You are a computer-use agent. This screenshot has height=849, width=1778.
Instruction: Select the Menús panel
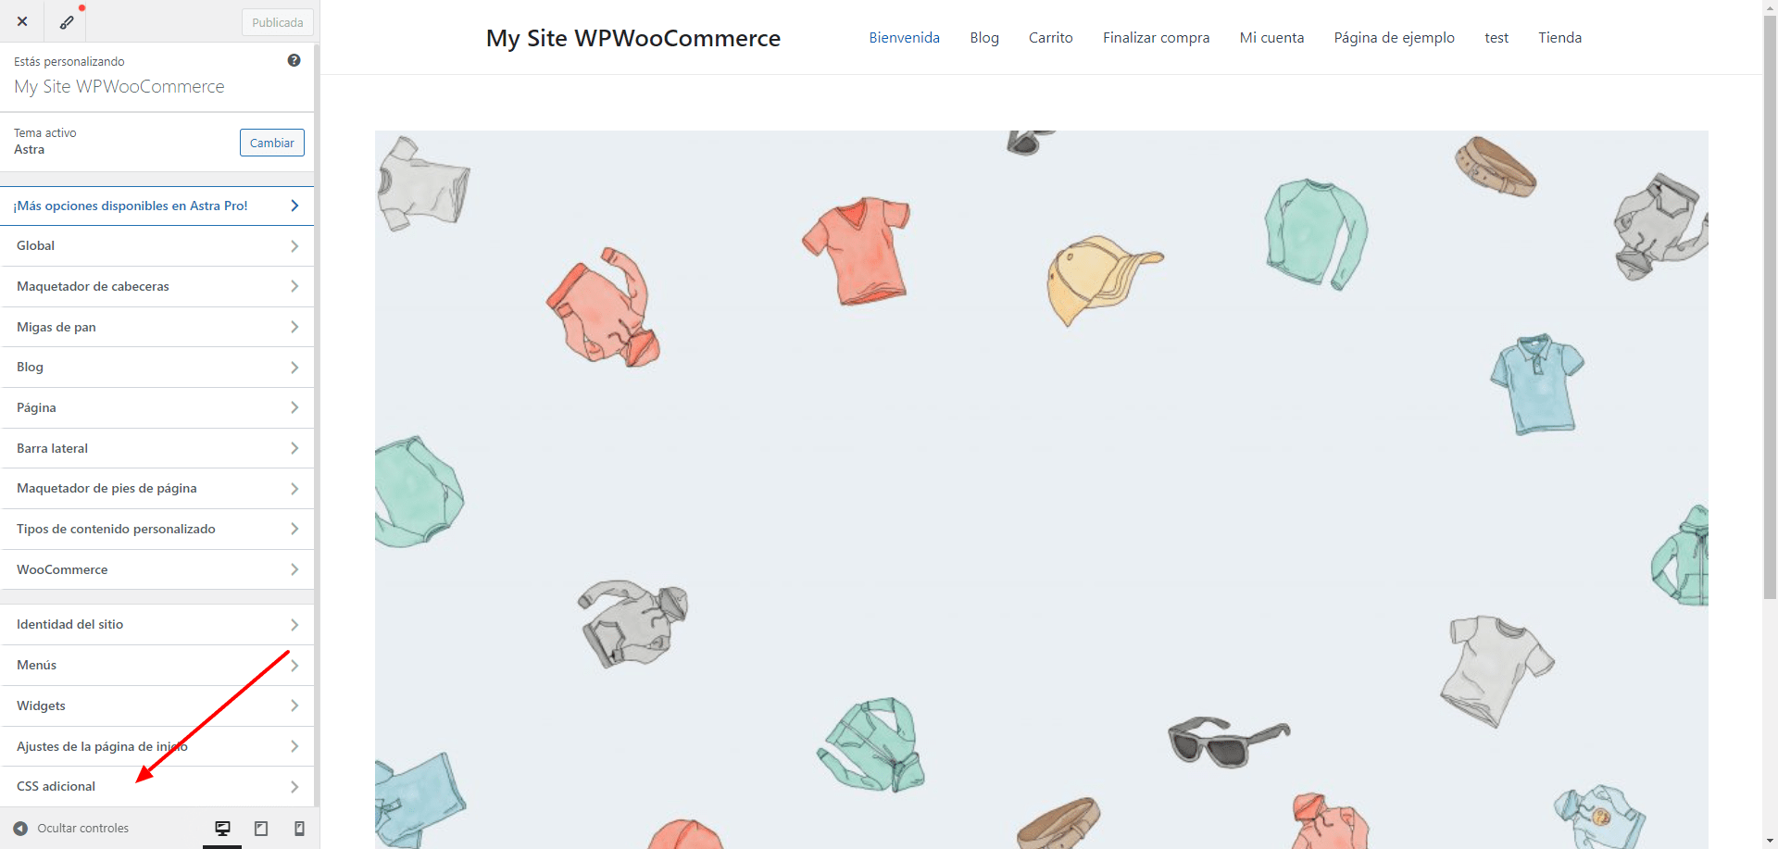(x=157, y=666)
